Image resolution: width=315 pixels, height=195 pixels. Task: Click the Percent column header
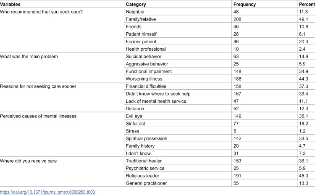tap(307, 4)
